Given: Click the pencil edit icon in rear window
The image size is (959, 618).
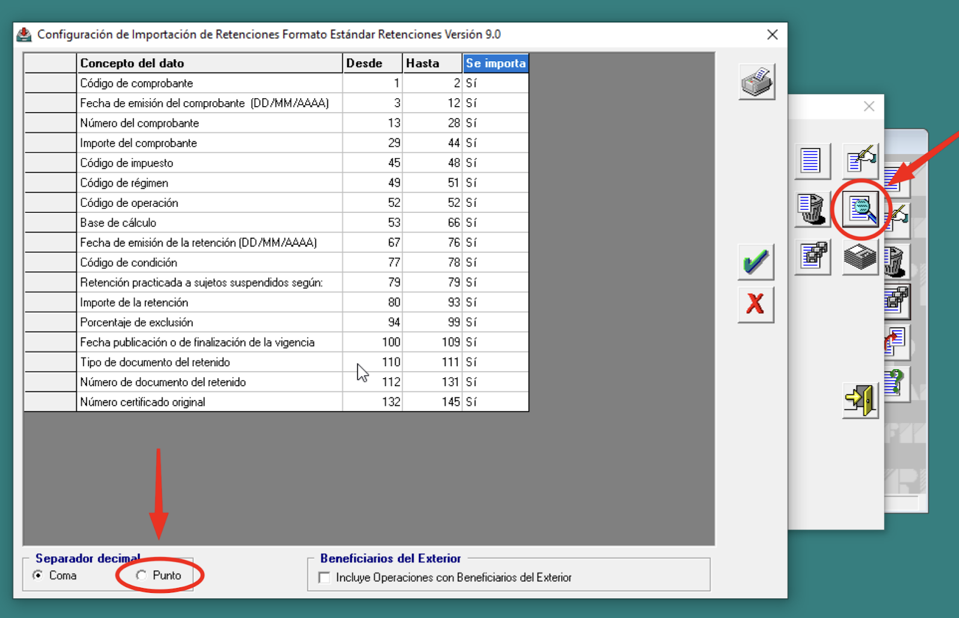Looking at the screenshot, I should click(x=900, y=219).
